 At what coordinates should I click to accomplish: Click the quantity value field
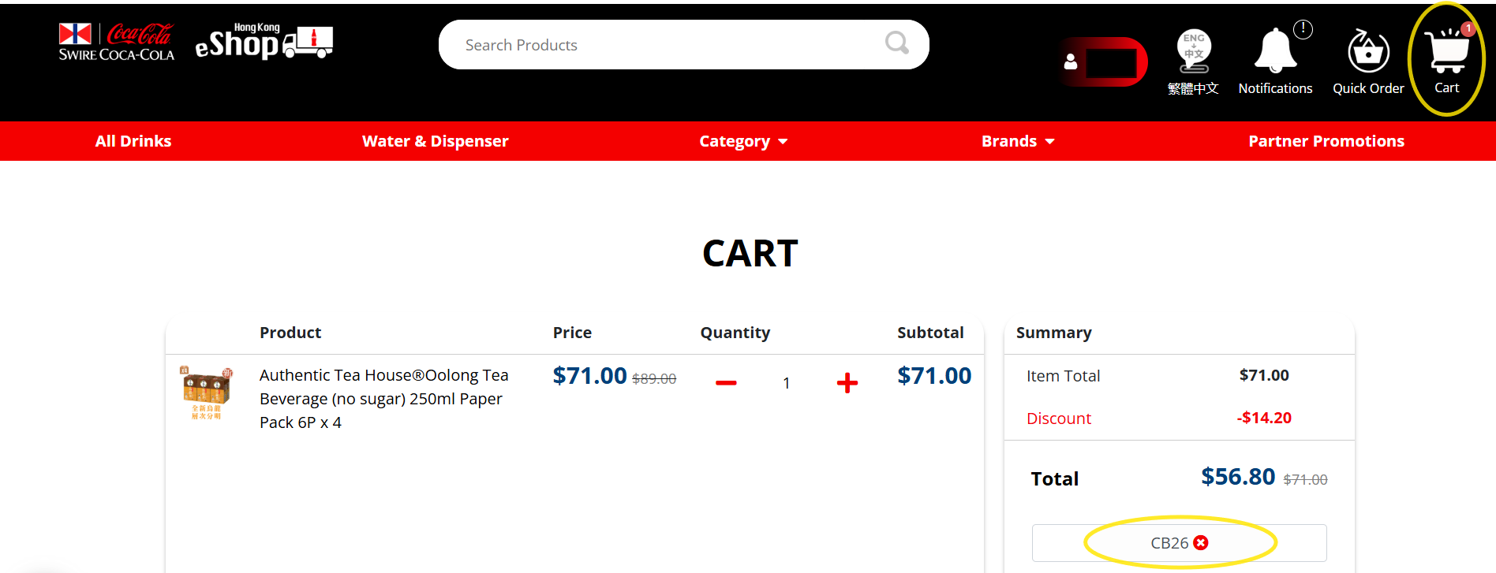coord(786,383)
